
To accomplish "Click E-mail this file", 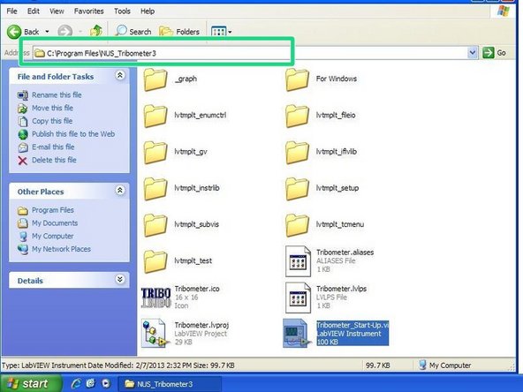I will [x=53, y=147].
